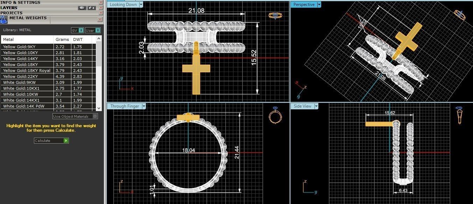Click the 15.52 dimension in Looking Down view
Screen dimensions: 473x204
pyautogui.click(x=254, y=57)
